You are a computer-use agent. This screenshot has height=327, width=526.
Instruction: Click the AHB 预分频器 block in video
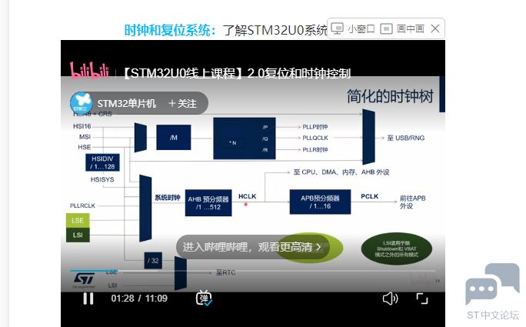coord(208,203)
